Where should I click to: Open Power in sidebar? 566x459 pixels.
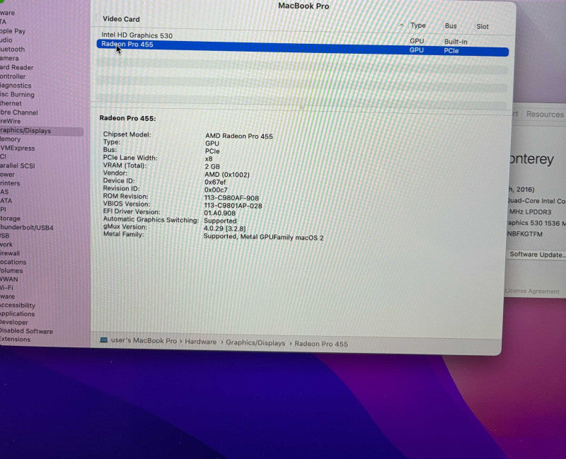[7, 174]
